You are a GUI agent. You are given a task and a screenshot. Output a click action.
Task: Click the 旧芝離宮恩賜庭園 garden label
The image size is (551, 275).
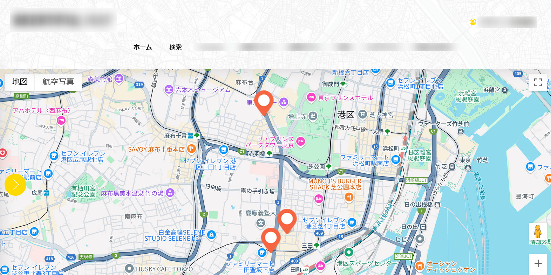pos(419,156)
